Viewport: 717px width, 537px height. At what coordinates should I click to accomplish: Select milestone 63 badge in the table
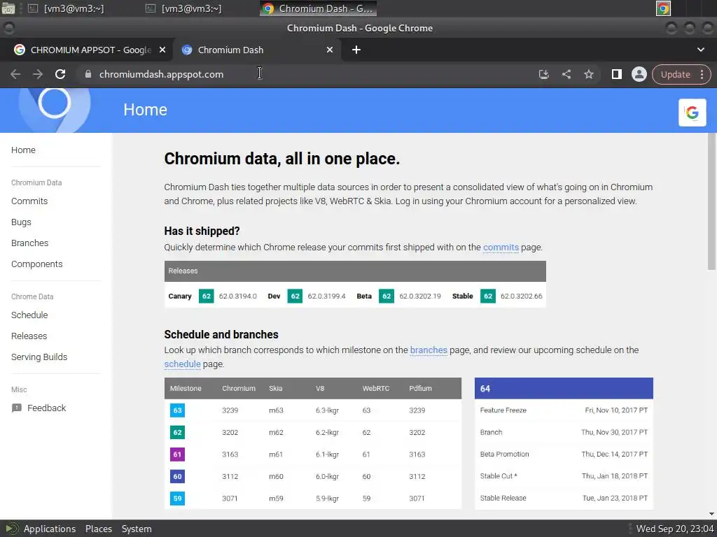177,410
